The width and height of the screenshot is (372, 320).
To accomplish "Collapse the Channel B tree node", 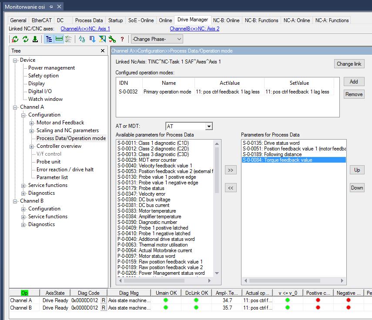I will pyautogui.click(x=15, y=201).
